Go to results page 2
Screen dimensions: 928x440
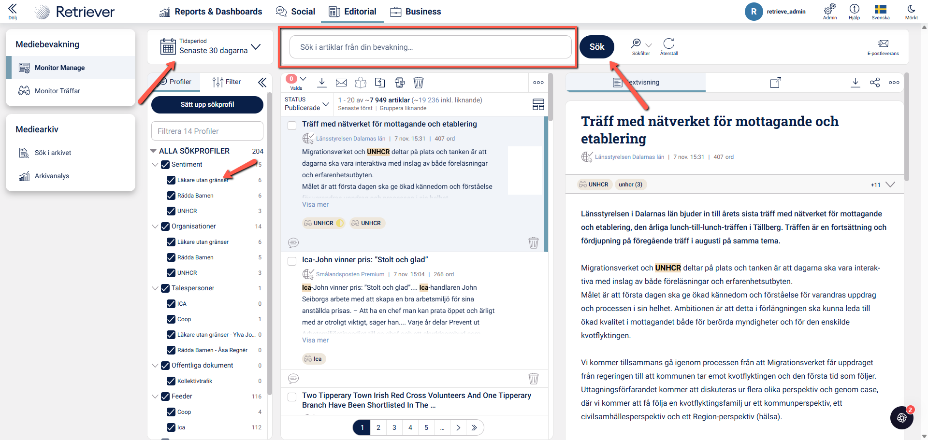(x=378, y=427)
